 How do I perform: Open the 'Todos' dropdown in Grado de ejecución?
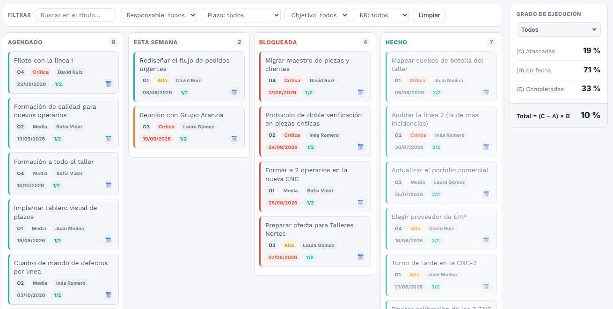(559, 29)
